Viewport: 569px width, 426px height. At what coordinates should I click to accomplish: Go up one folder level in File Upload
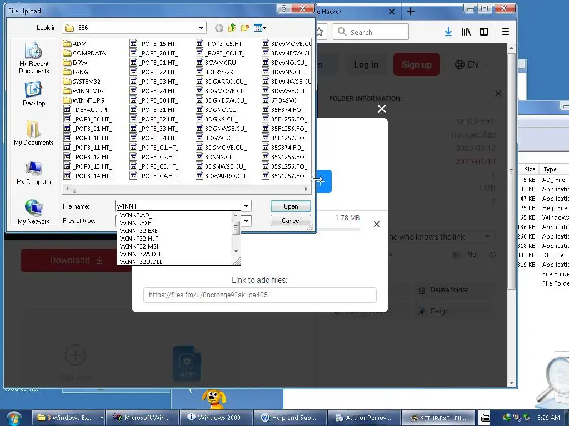click(x=232, y=28)
